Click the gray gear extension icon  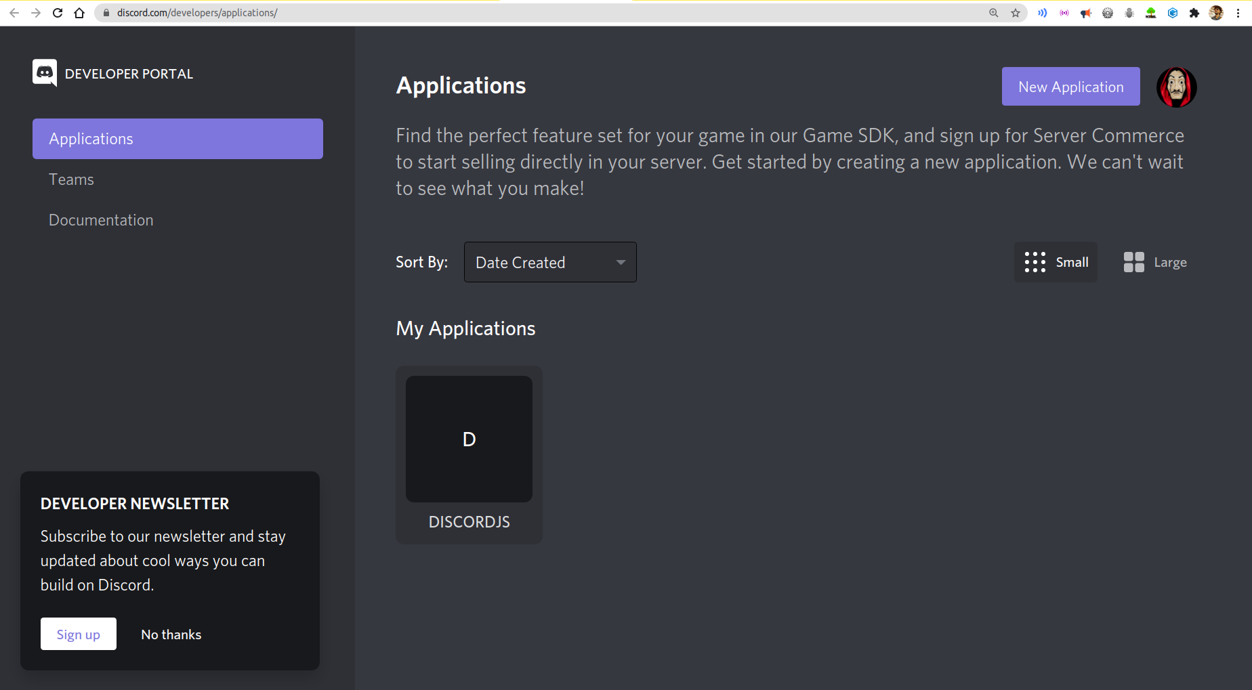coord(1108,13)
